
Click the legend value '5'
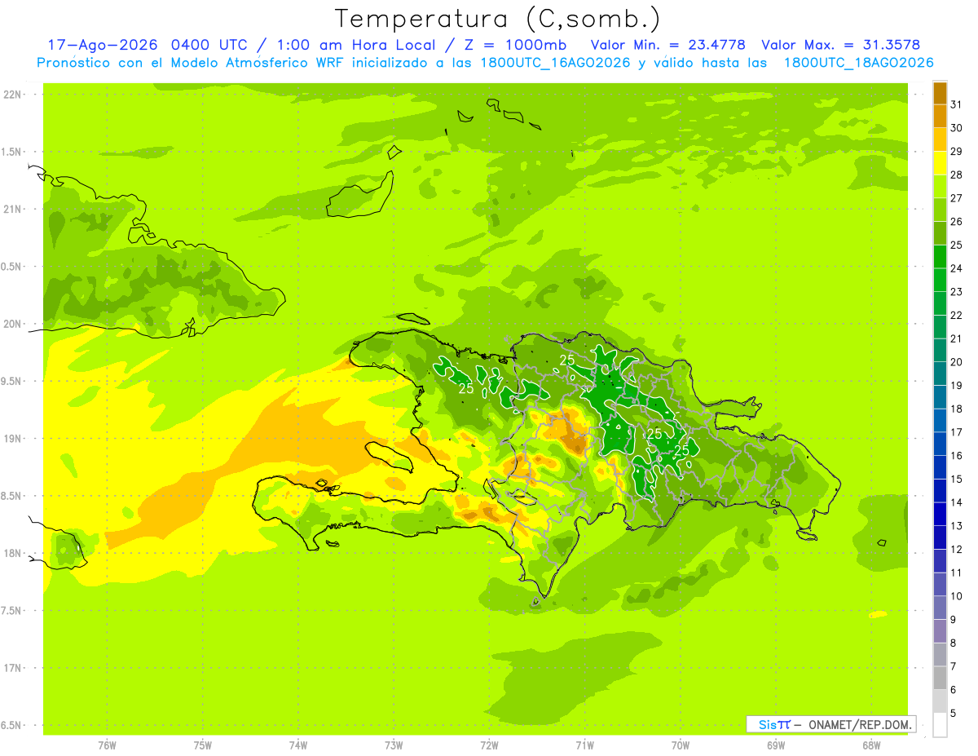[x=954, y=714]
